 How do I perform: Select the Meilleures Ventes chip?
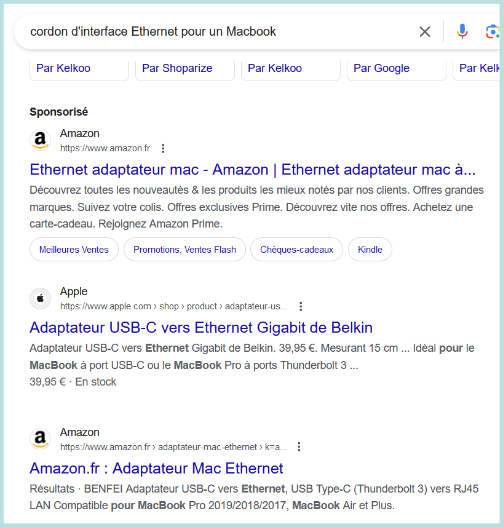click(74, 250)
